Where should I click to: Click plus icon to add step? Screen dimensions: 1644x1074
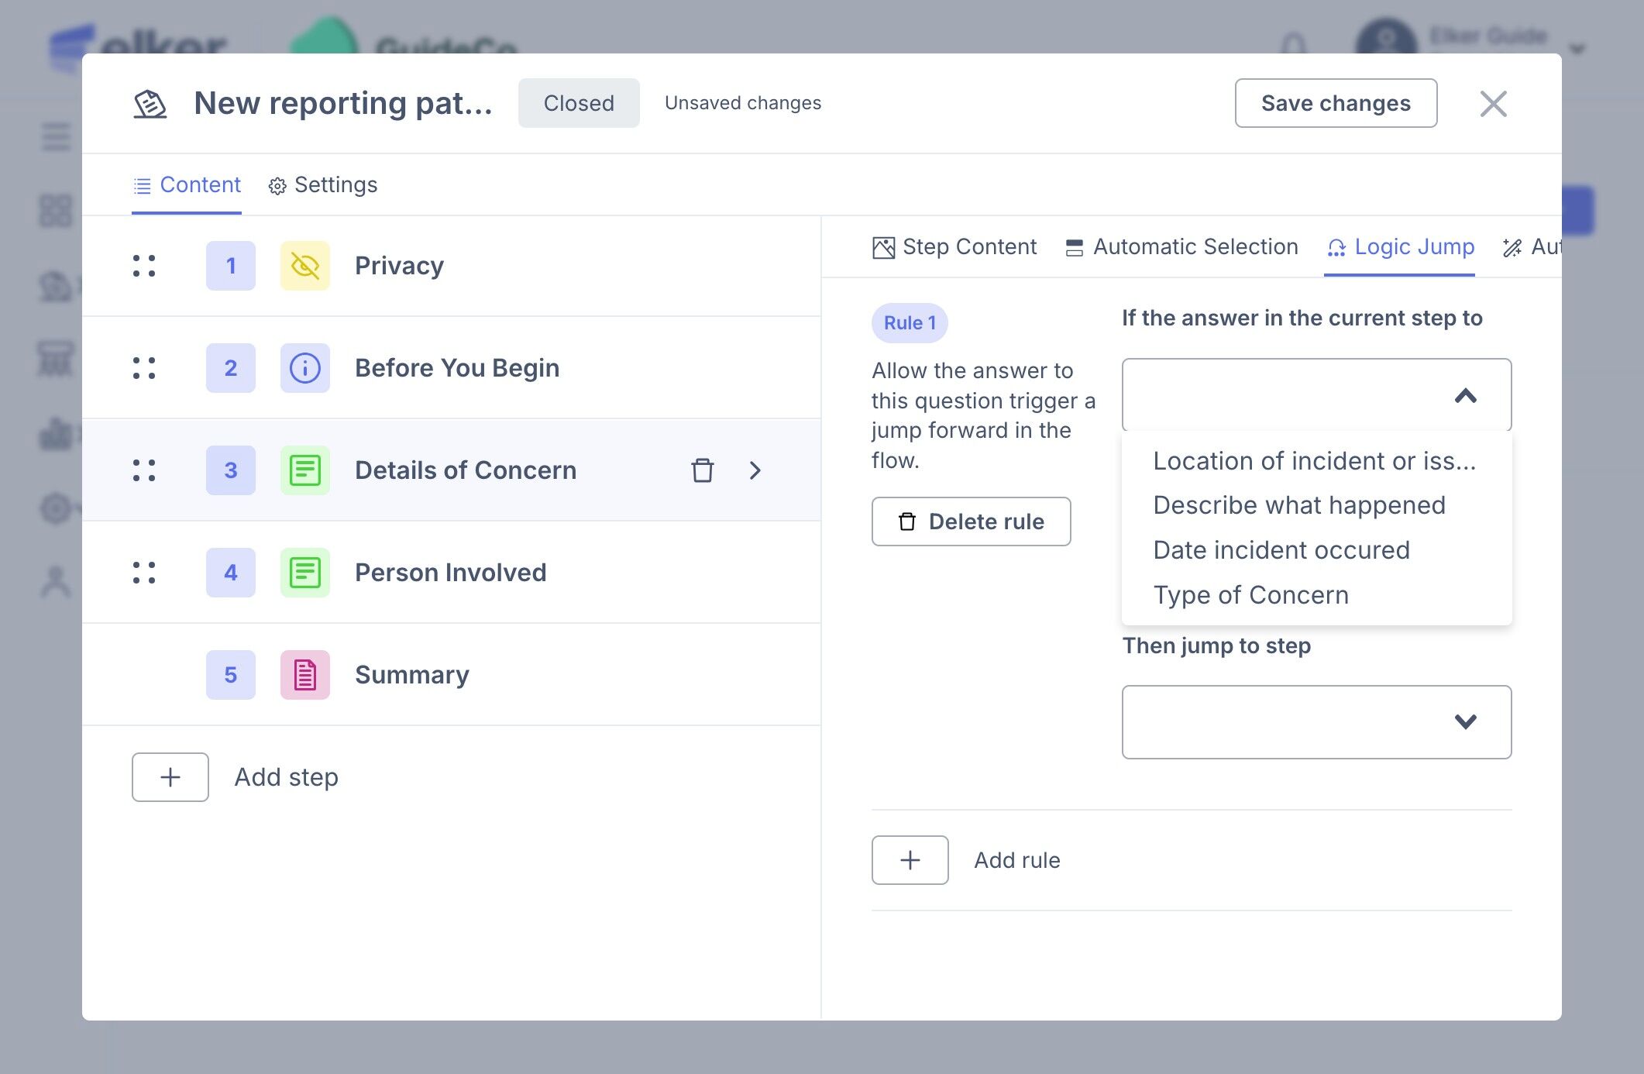pos(170,777)
